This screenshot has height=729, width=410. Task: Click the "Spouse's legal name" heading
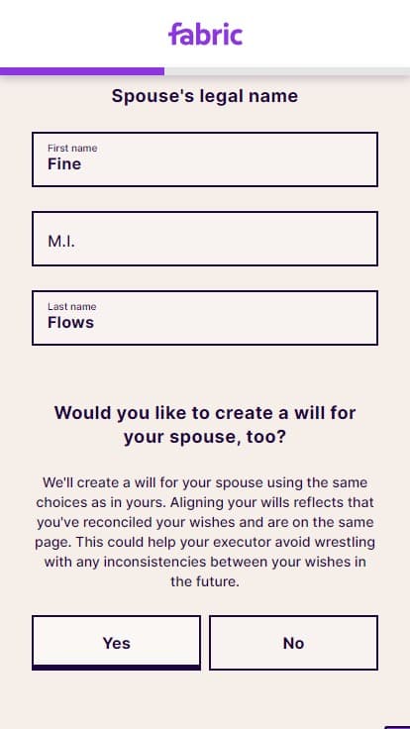pos(205,96)
